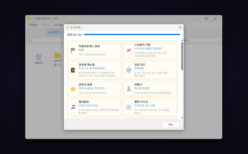The height and width of the screenshot is (154, 248).
Task: Click the folder icon in the File Explorer title bar
Action: 29,18
